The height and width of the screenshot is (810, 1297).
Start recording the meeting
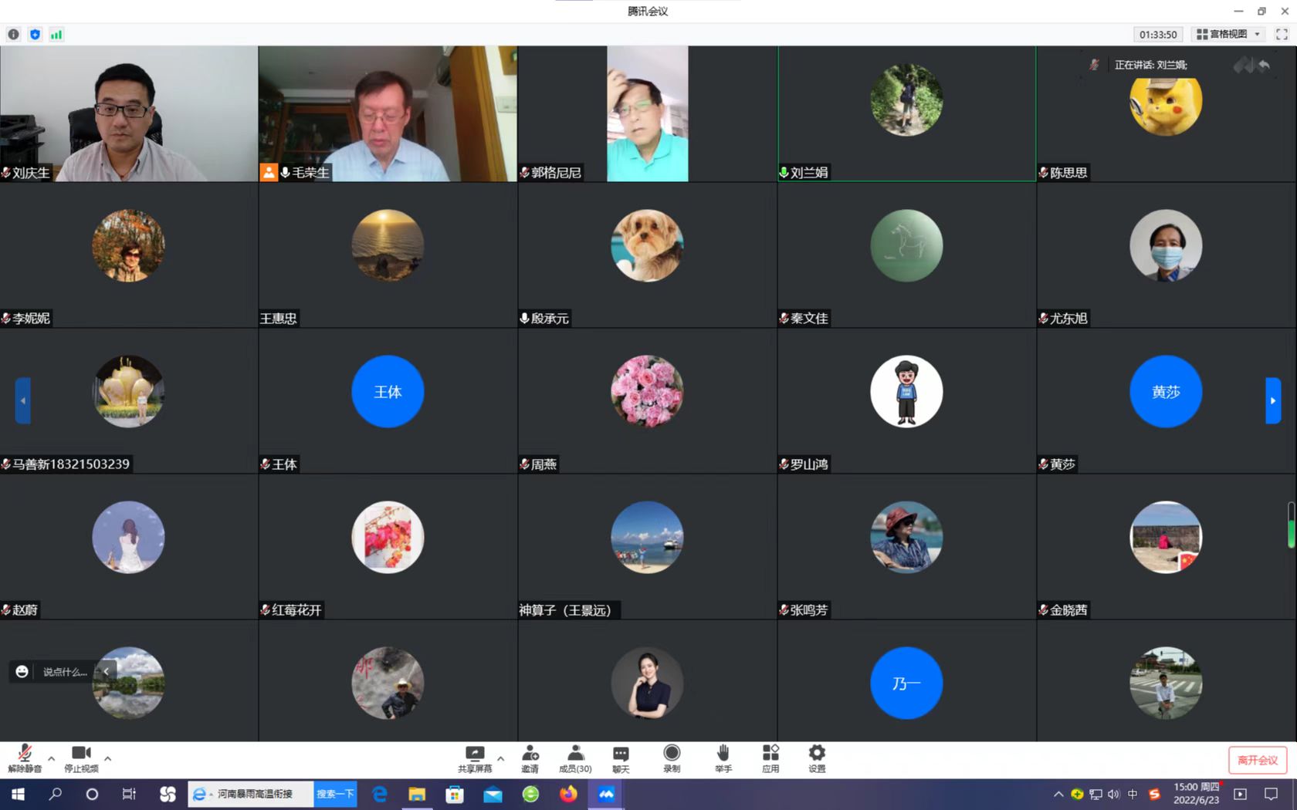672,758
